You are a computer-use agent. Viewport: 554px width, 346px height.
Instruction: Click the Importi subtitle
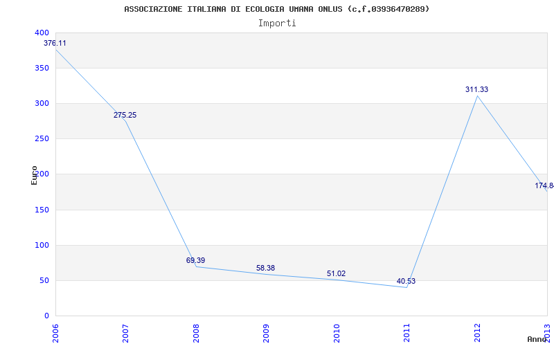[x=277, y=24]
